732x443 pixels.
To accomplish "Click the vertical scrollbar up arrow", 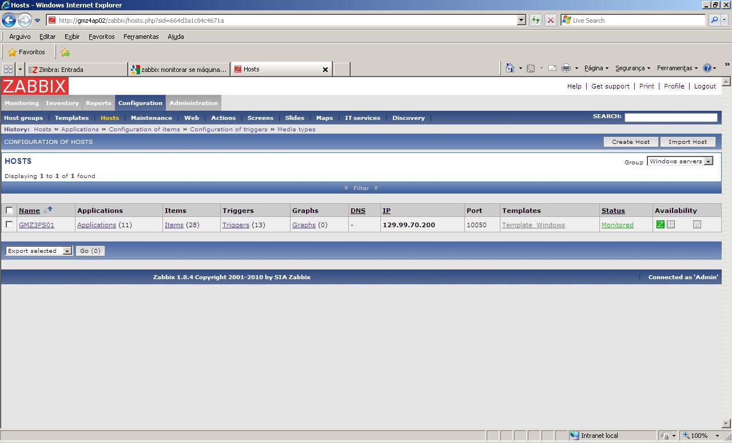I will click(x=726, y=82).
